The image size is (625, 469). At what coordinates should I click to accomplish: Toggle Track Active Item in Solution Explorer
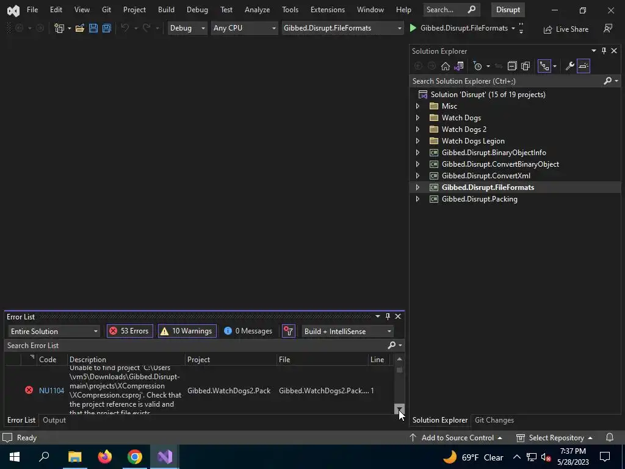pos(544,66)
